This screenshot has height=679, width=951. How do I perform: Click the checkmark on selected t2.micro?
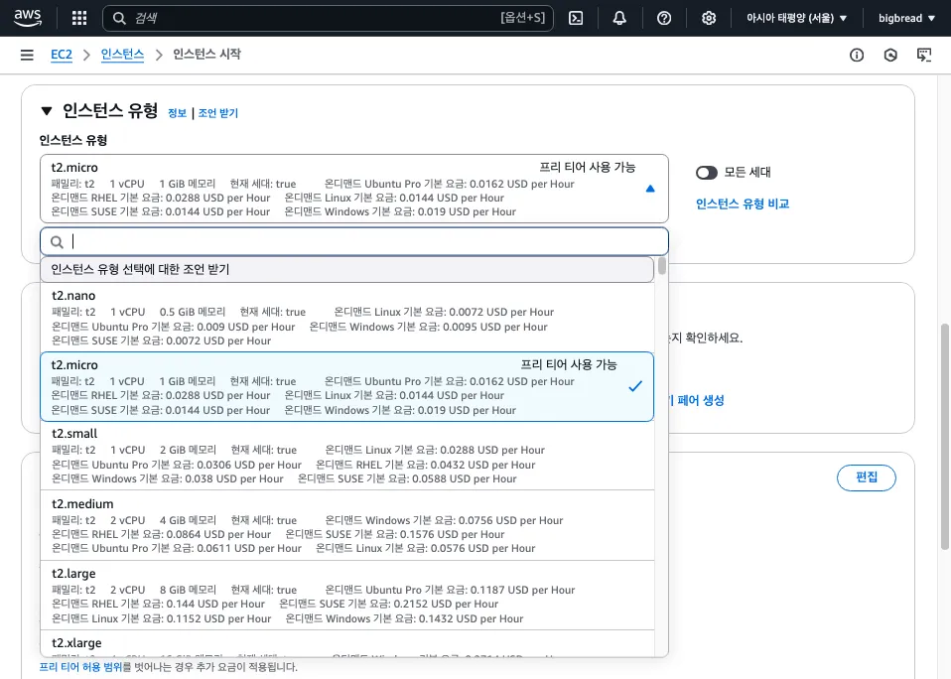pyautogui.click(x=635, y=386)
